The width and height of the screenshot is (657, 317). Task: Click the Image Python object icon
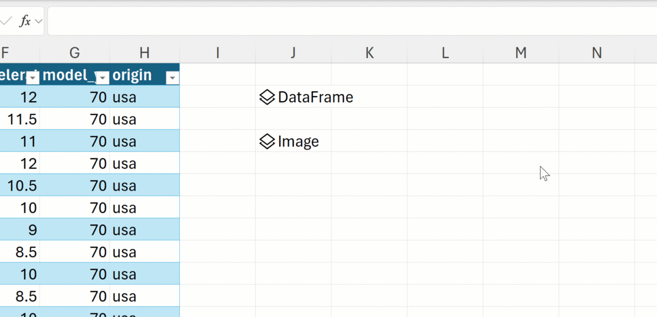click(267, 142)
